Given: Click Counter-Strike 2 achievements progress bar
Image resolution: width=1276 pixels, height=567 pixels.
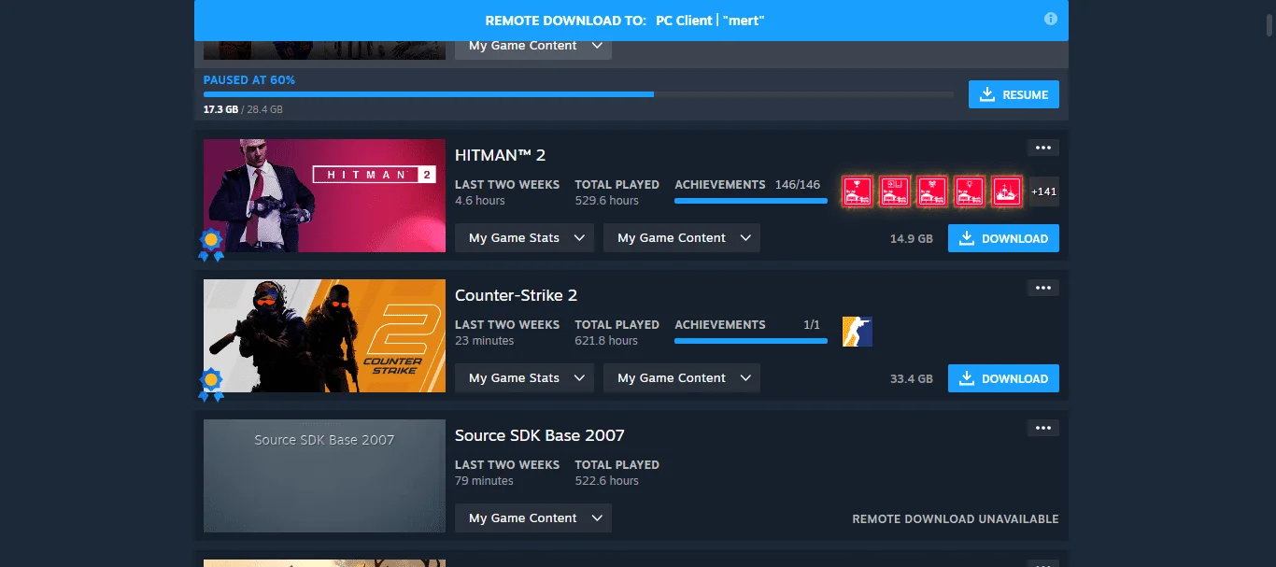Looking at the screenshot, I should tap(751, 340).
